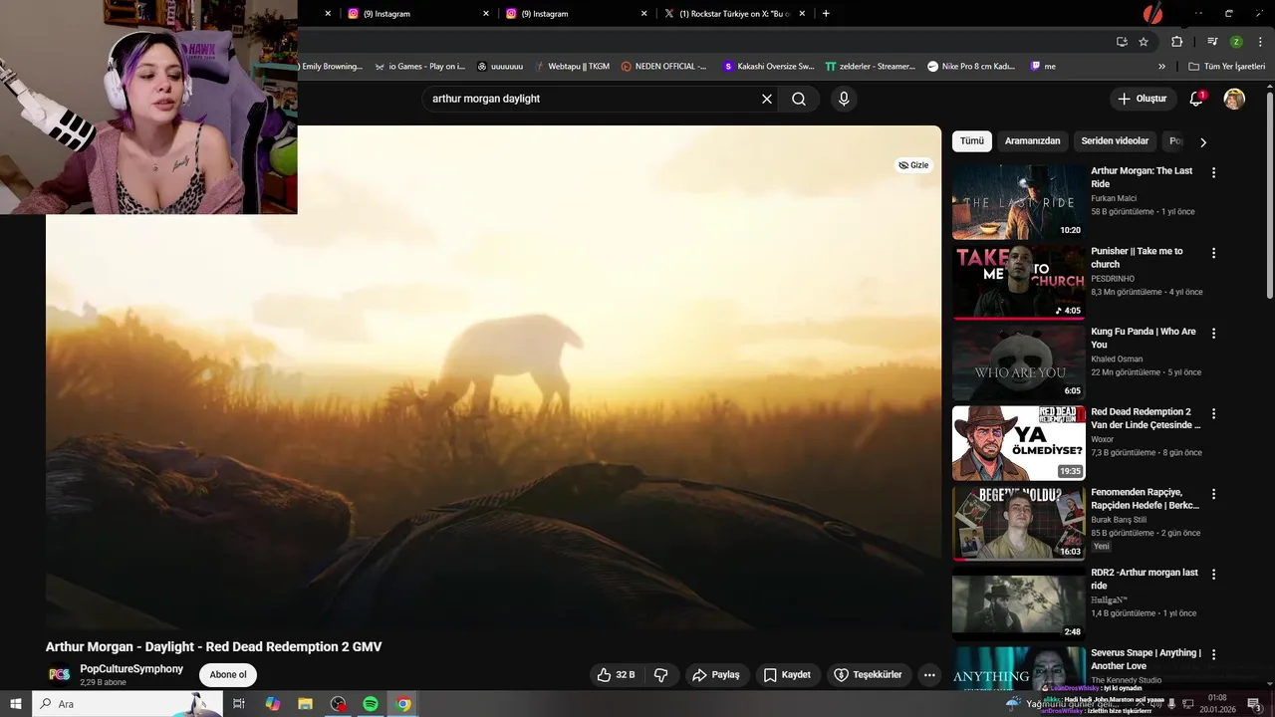Launch Copilot from the taskbar
Viewport: 1275px width, 717px height.
tap(272, 704)
